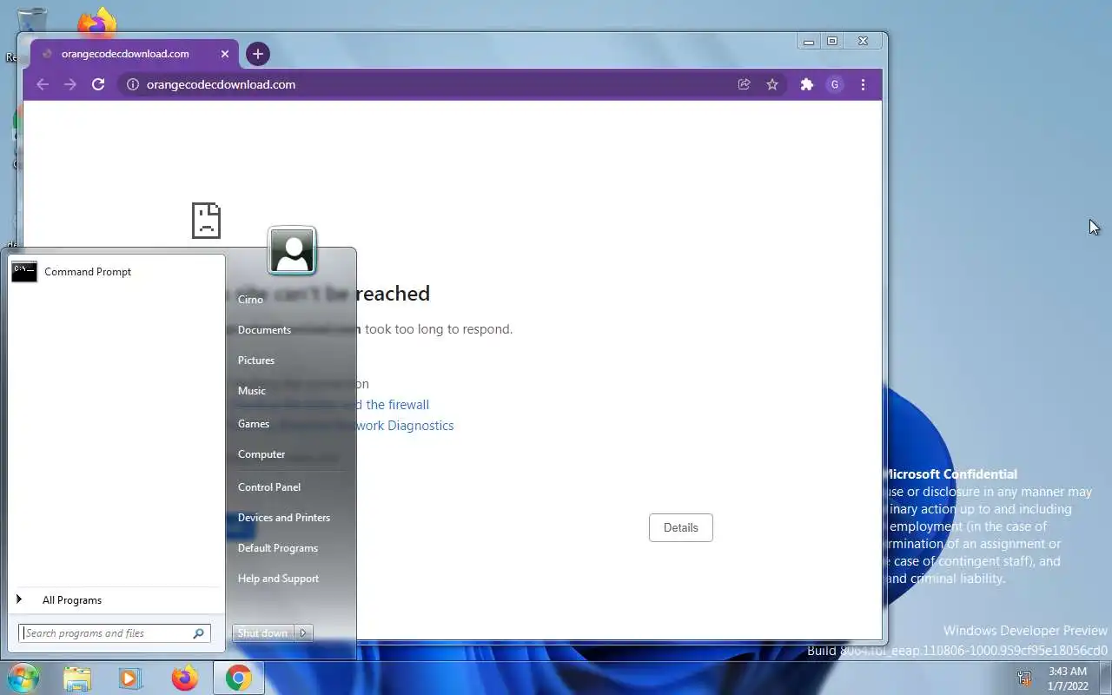
Task: Bookmark this tab with star icon
Action: (x=772, y=84)
